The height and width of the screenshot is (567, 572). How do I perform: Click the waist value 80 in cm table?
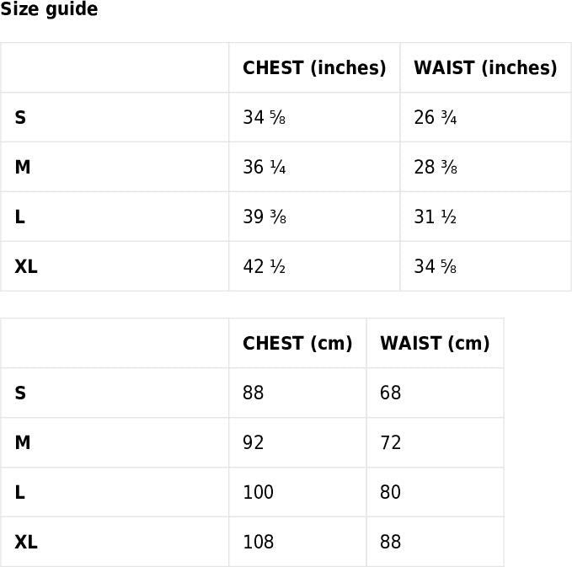(x=390, y=492)
